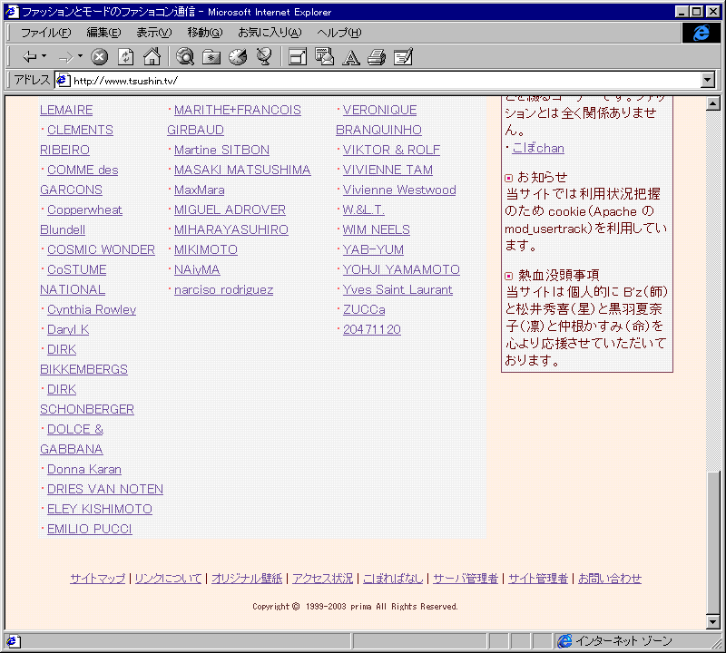726x653 pixels.
Task: Click the Stop loading toolbar icon
Action: 99,57
